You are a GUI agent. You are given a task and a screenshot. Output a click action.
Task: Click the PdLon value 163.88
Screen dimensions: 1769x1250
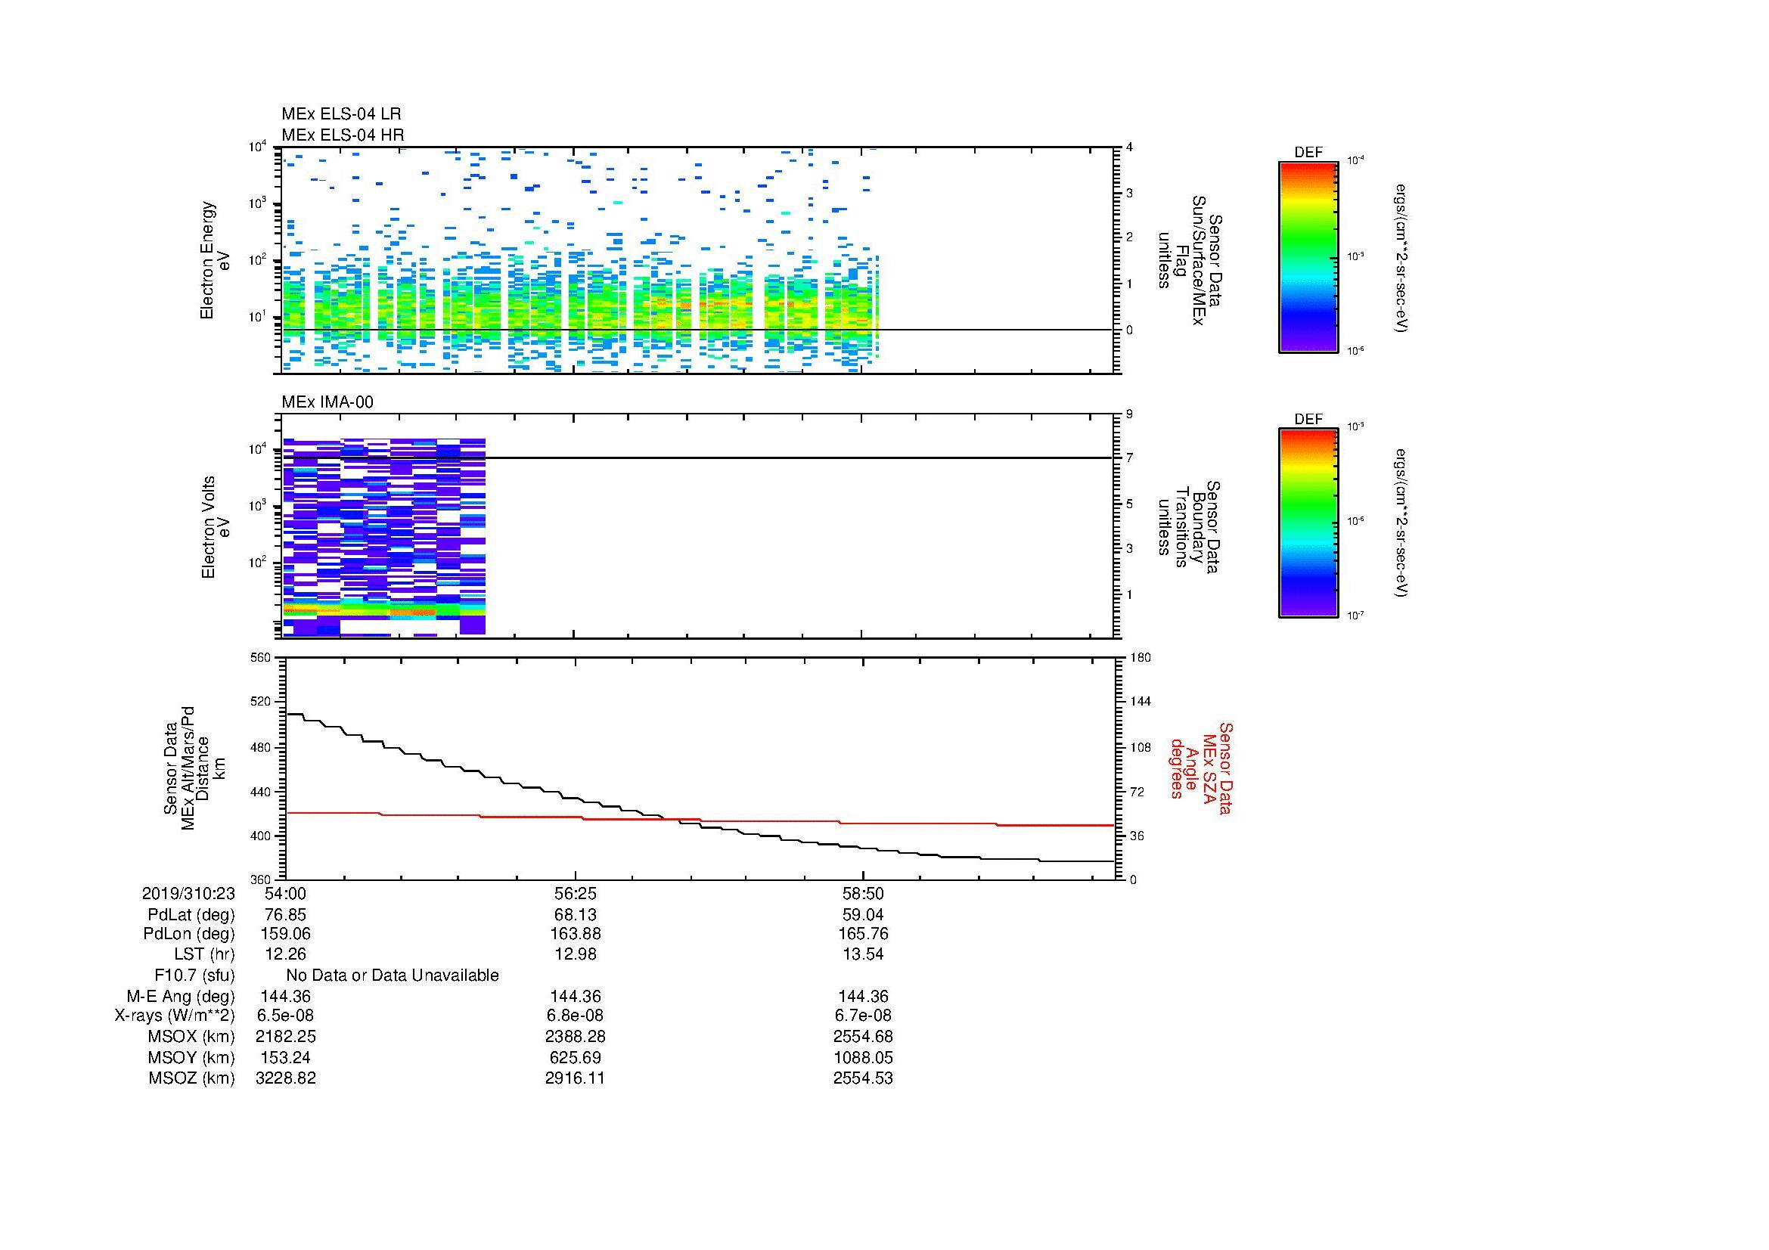pyautogui.click(x=575, y=934)
